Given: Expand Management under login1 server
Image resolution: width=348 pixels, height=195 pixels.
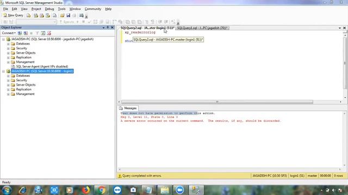Looking at the screenshot, I should click(x=8, y=94).
